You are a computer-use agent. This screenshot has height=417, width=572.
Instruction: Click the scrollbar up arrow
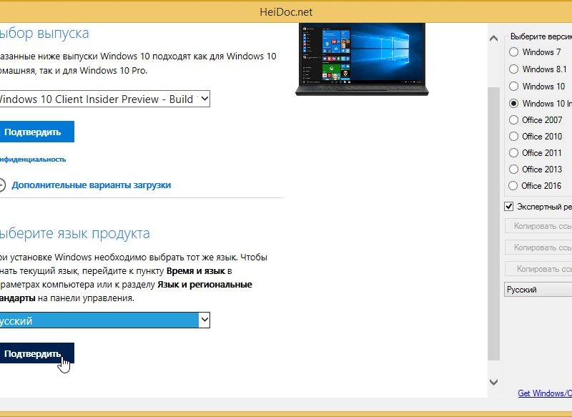[x=493, y=38]
